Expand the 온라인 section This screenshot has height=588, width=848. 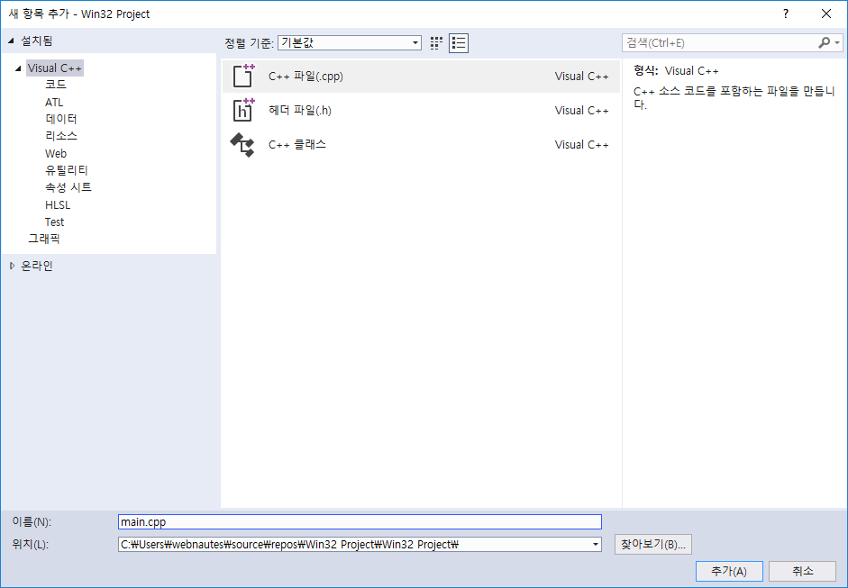[x=12, y=266]
